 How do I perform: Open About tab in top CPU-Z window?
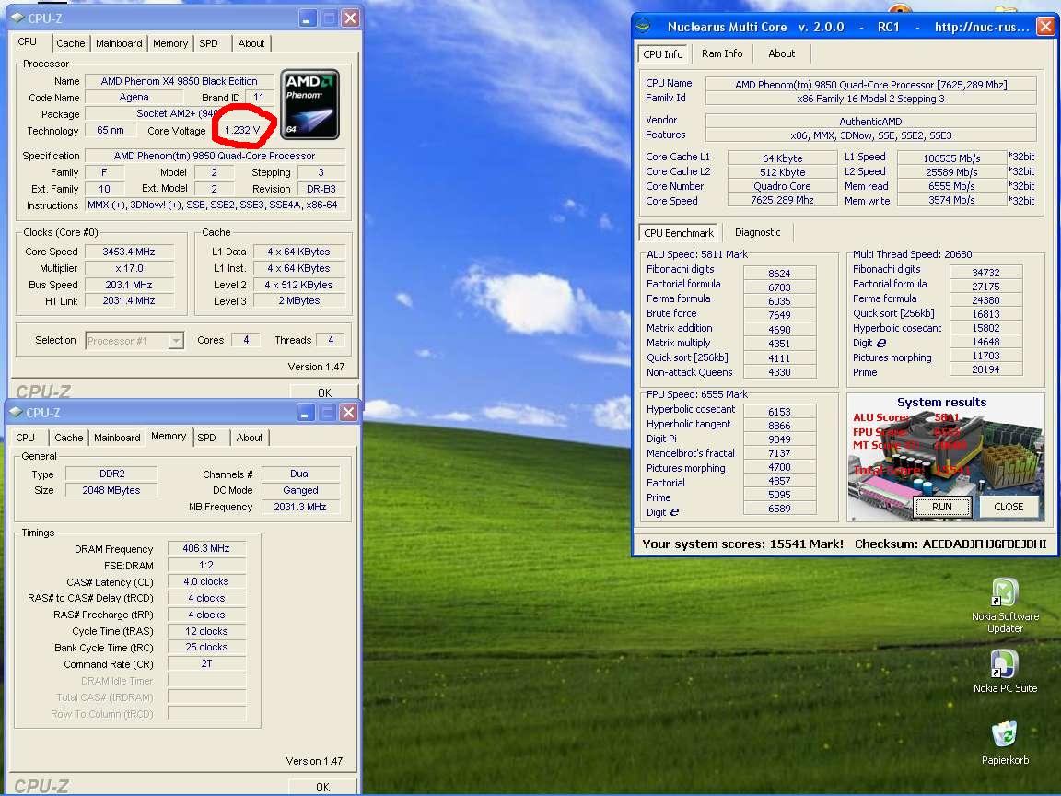[x=251, y=43]
